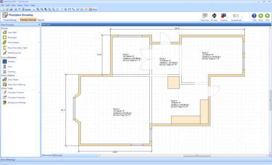
Task: Click the Update toolbar button
Action: click(26, 9)
